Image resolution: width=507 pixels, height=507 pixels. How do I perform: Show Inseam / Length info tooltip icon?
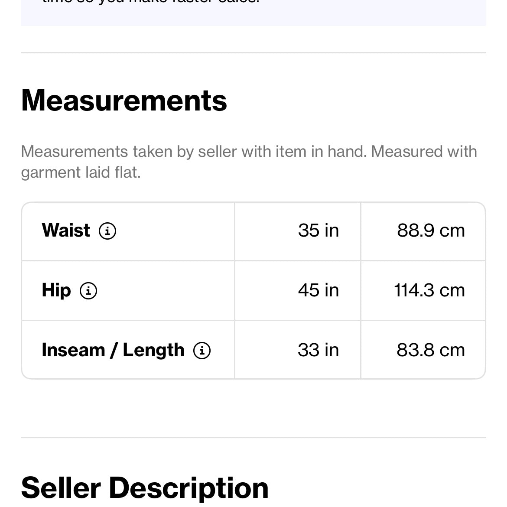tap(202, 351)
